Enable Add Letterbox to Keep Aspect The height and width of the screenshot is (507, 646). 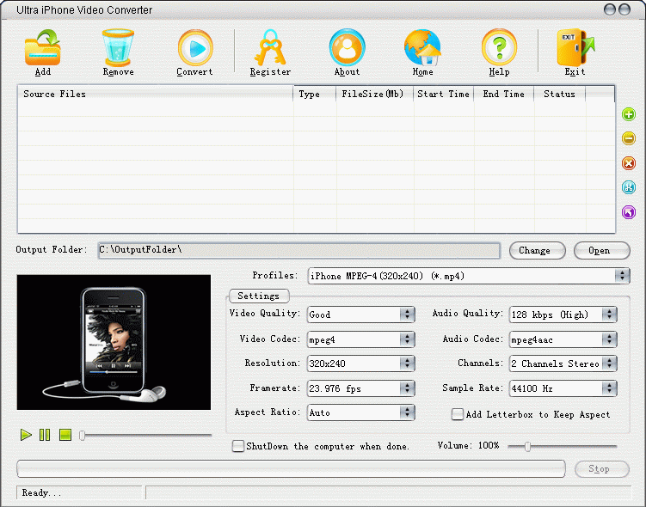(x=458, y=414)
